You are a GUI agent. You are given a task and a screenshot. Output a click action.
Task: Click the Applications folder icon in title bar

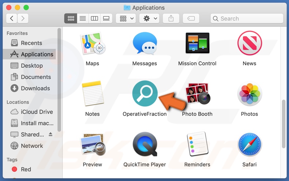click(x=127, y=8)
